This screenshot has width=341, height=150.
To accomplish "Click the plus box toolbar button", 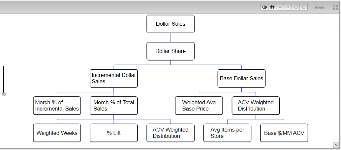I will 296,7.
